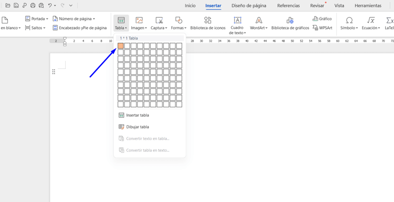Image resolution: width=394 pixels, height=202 pixels.
Task: Open the Revisar tab
Action: tap(317, 5)
